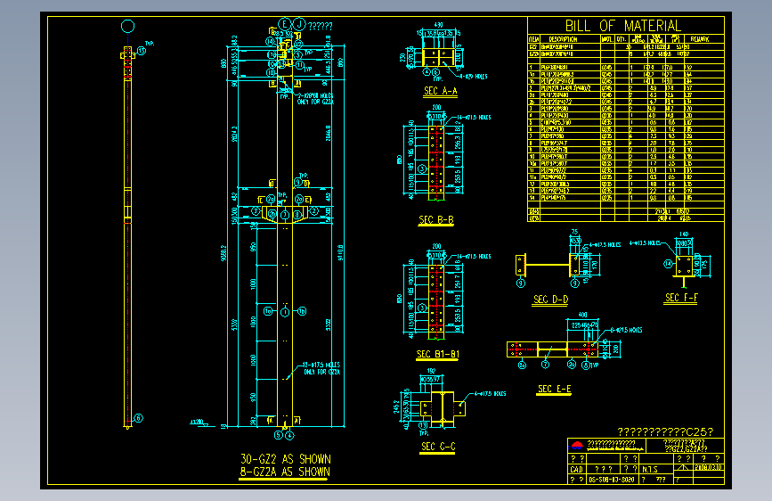772x501 pixels.
Task: Click the 8-GZ2A AS SHOWN caption
Action: pyautogui.click(x=285, y=472)
